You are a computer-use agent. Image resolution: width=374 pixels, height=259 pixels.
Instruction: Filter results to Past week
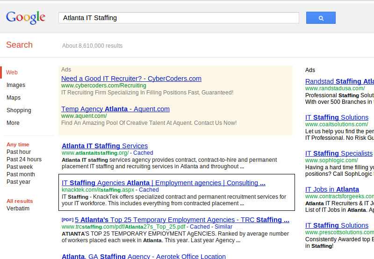coord(20,167)
